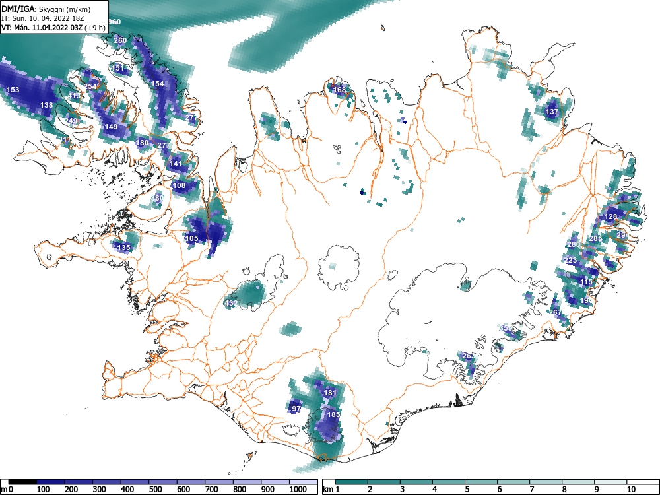
Task: Click the '115' visibility label
Action: (586, 282)
